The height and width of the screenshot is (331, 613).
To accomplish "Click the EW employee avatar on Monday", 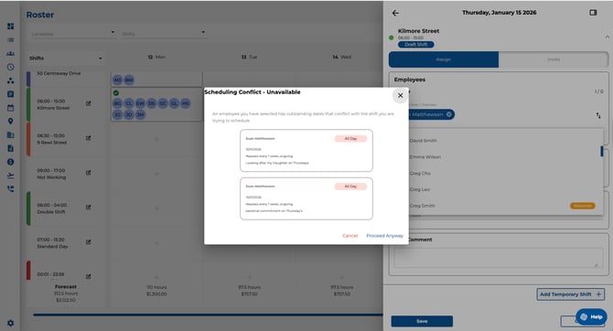I will point(140,103).
